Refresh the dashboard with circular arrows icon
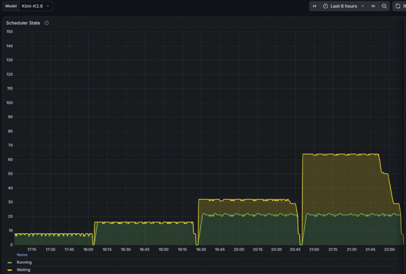Screen dimensions: 406x274 tap(398, 6)
